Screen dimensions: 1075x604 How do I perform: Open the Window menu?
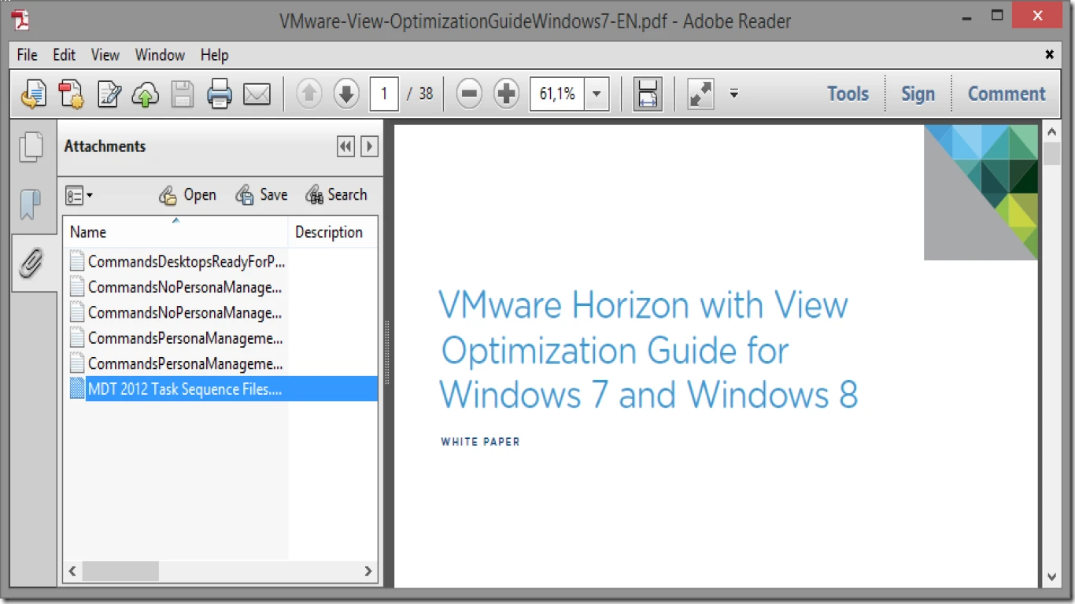pos(160,55)
